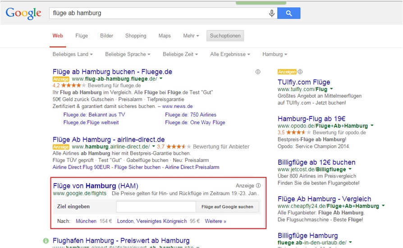Click 'Airline Direct:Flug 90EUR' link

81,167
